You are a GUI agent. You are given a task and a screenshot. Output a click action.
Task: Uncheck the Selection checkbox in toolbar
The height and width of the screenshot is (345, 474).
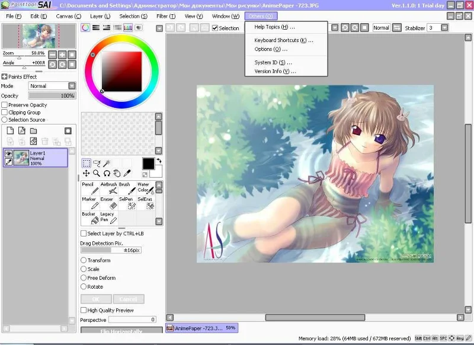click(215, 28)
